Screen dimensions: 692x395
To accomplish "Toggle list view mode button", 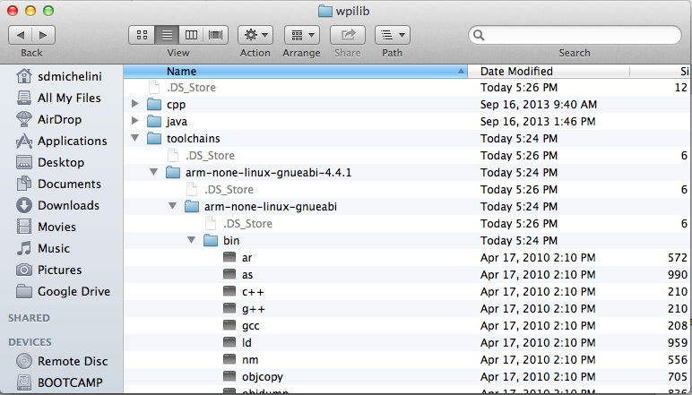I will (167, 35).
